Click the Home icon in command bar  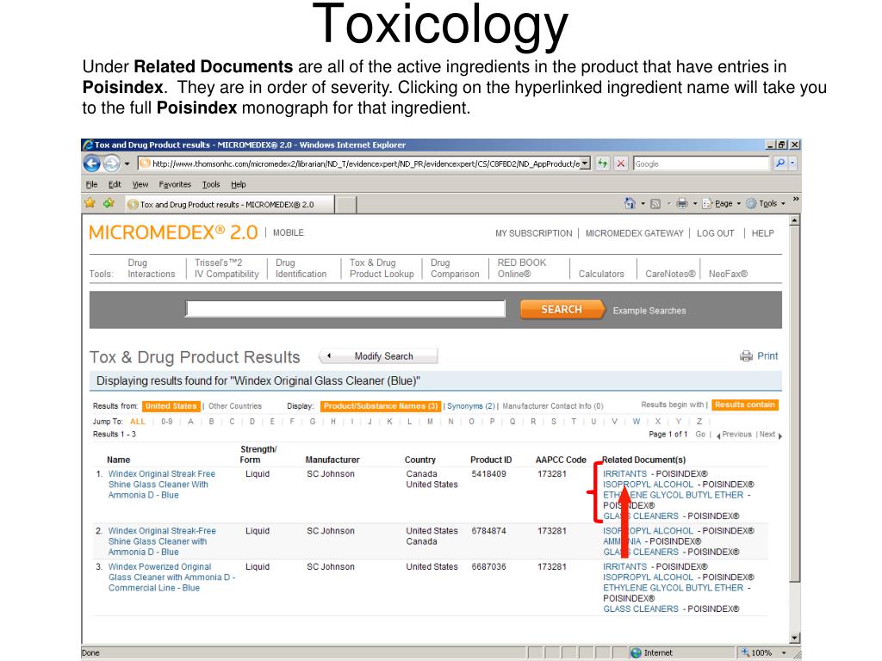(x=630, y=203)
